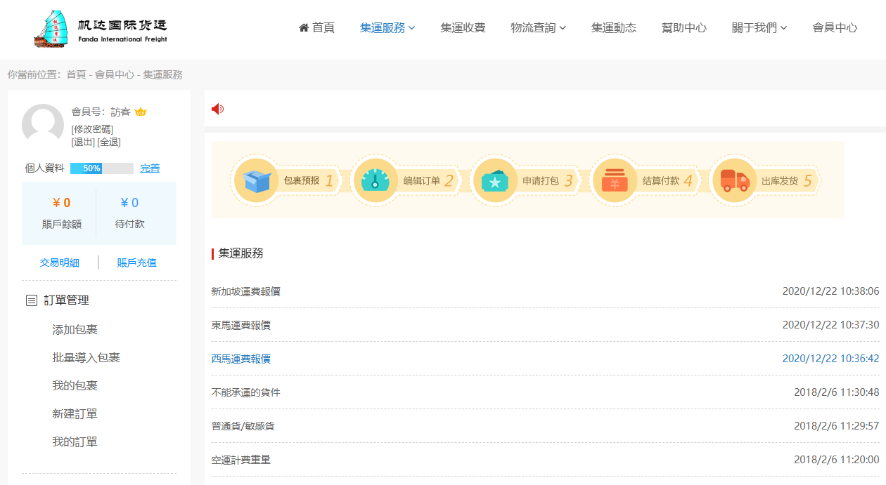Click the star folder packing request icon
The height and width of the screenshot is (485, 886).
(x=495, y=180)
